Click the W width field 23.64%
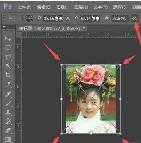This screenshot has height=143, width=141. tap(120, 19)
